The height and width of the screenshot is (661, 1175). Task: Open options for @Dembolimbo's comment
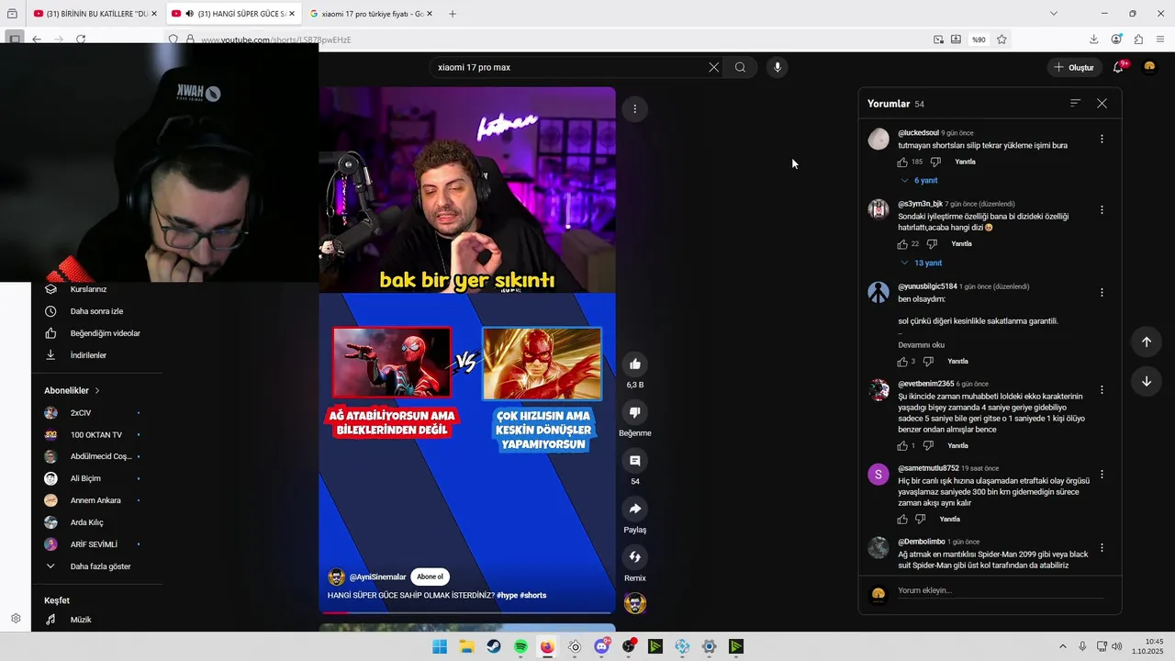pyautogui.click(x=1102, y=548)
